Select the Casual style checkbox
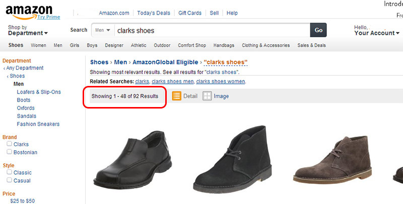This screenshot has width=403, height=204. pos(9,180)
